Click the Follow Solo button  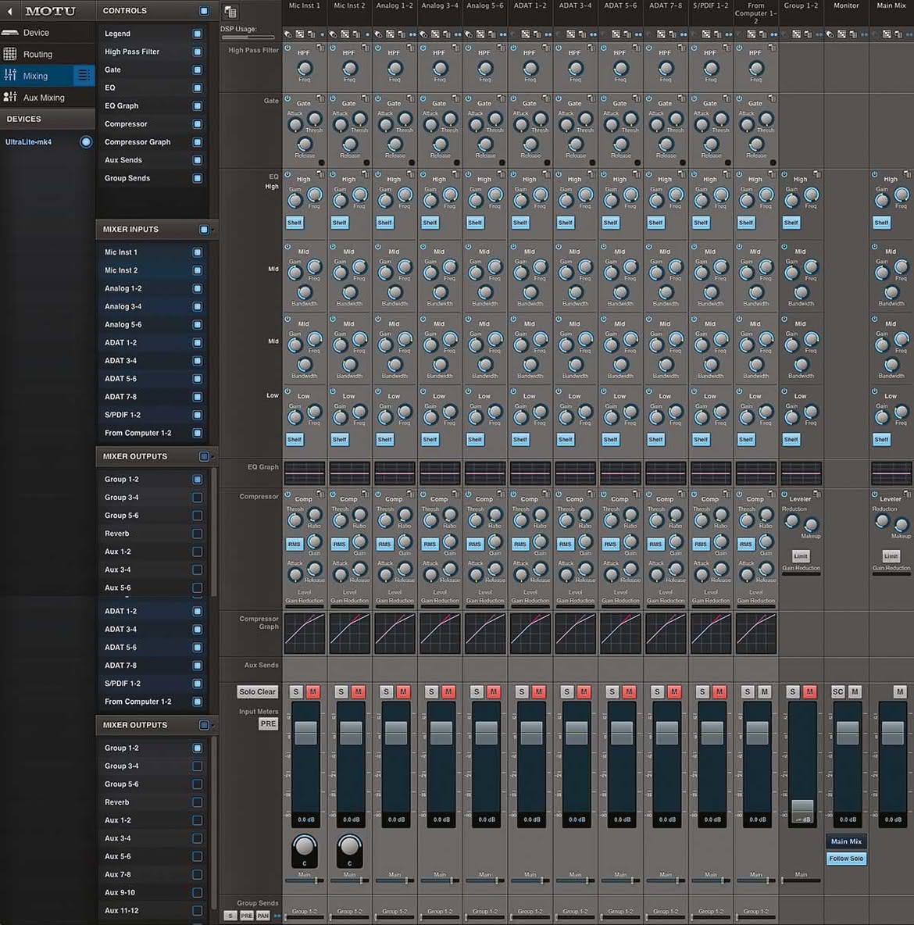point(846,859)
